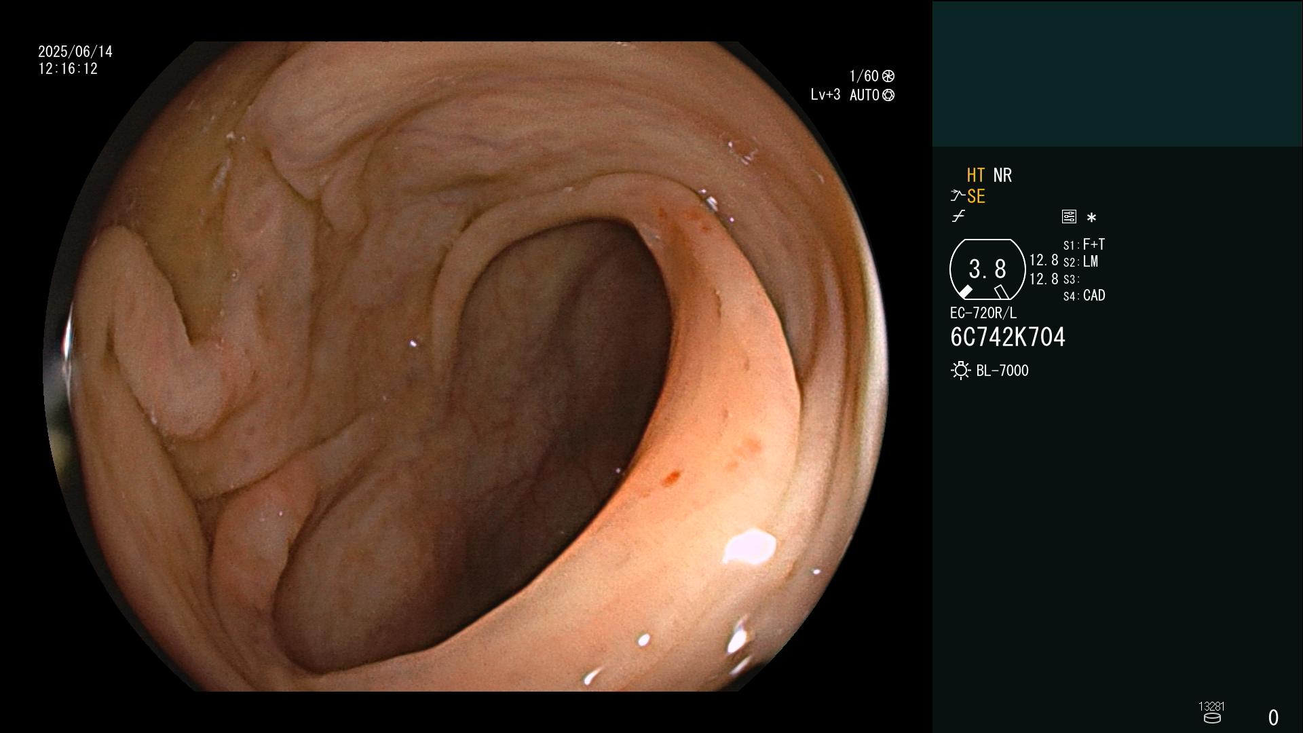Click the captured image counter 0
Image resolution: width=1303 pixels, height=733 pixels.
point(1273,717)
